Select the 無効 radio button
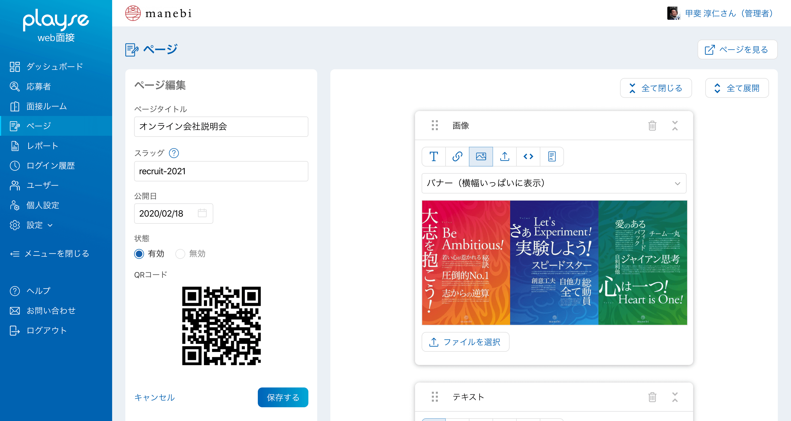The width and height of the screenshot is (791, 421). [x=180, y=254]
